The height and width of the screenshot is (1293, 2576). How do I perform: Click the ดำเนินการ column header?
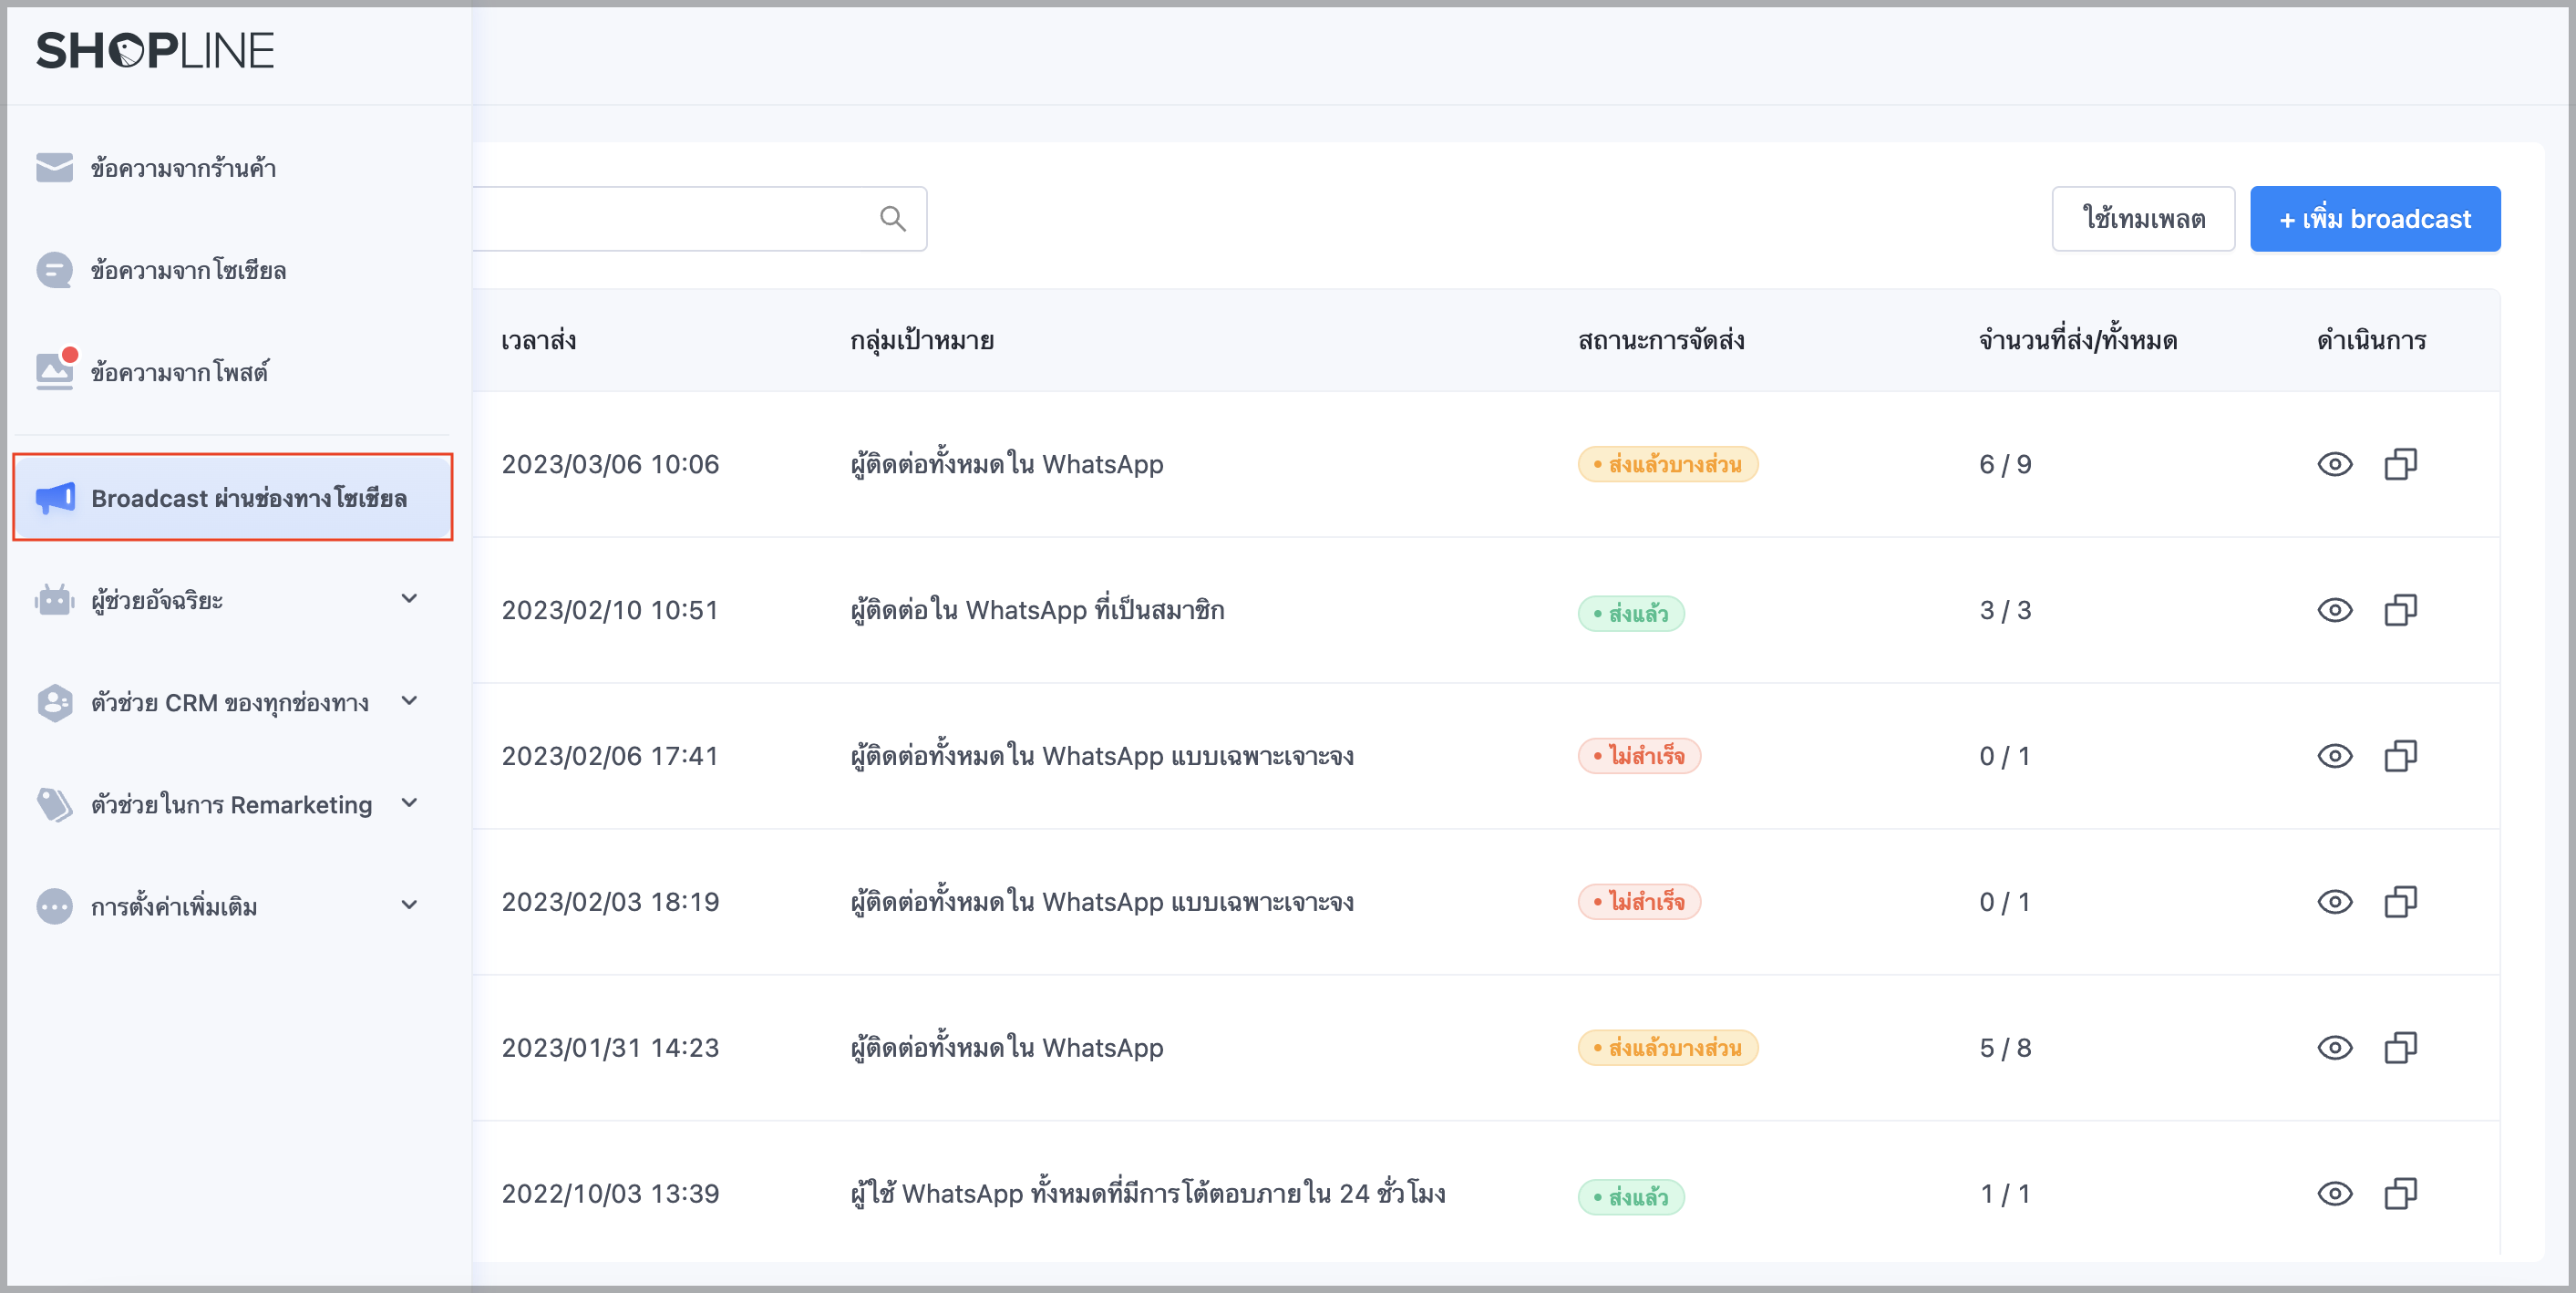click(x=2372, y=340)
